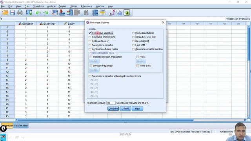The height and width of the screenshot is (141, 251).
Task: Open the Go to Case toolbar icon
Action: tap(55, 13)
